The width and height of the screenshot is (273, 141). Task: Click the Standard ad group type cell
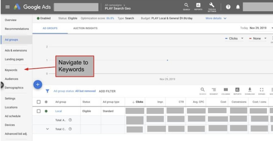click(108, 111)
